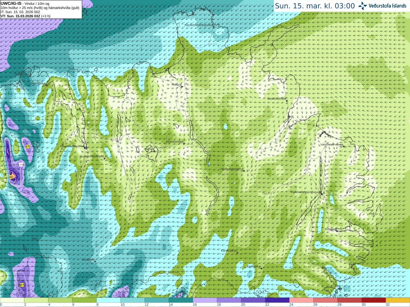Click the Sandvíkurheiði station label
This screenshot has height=307, width=410.
pyautogui.click(x=277, y=99)
